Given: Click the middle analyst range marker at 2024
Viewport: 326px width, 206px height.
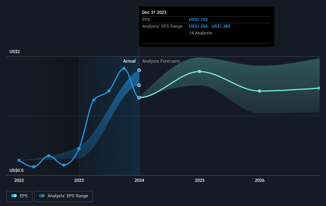Looking at the screenshot, I should (x=139, y=85).
